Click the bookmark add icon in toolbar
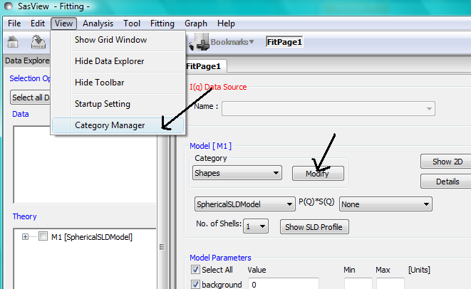This screenshot has width=471, height=289. [x=200, y=43]
